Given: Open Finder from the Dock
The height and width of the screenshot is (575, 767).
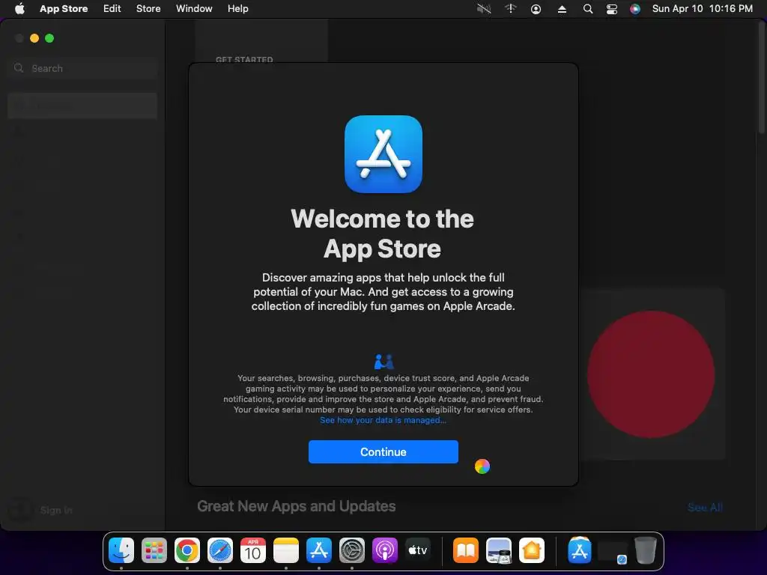Looking at the screenshot, I should 121,550.
